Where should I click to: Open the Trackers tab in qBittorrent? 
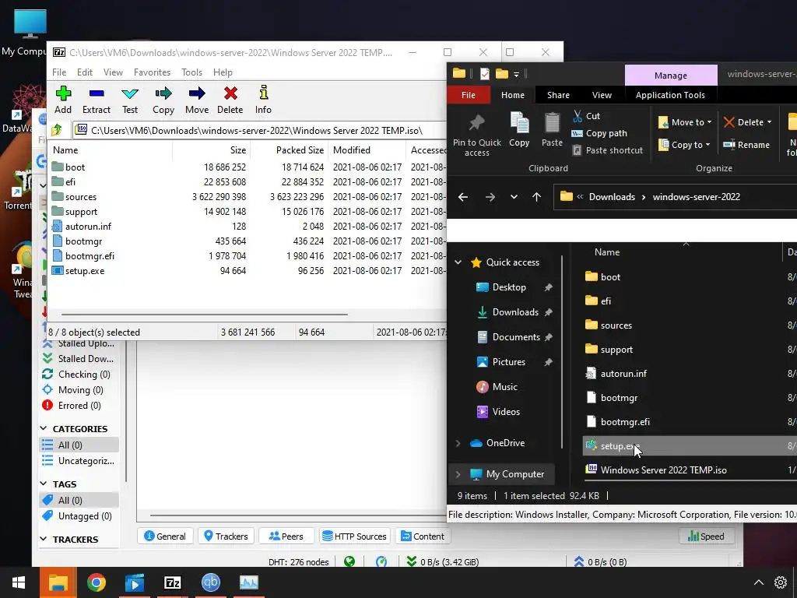226,536
